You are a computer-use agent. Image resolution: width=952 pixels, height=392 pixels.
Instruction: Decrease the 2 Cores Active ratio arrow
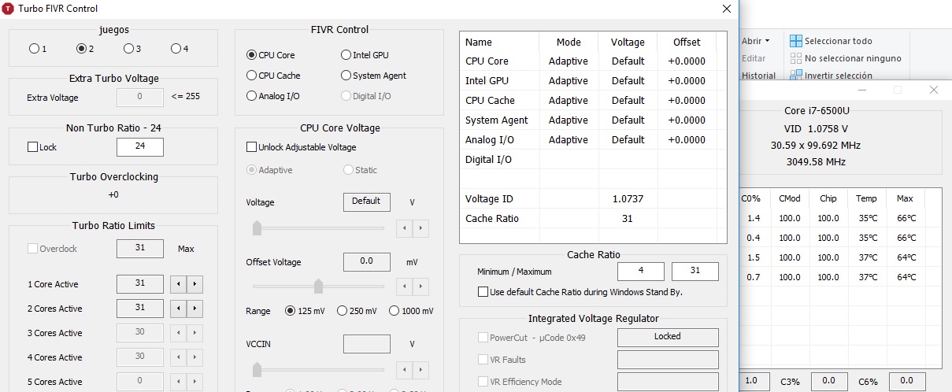tap(179, 309)
